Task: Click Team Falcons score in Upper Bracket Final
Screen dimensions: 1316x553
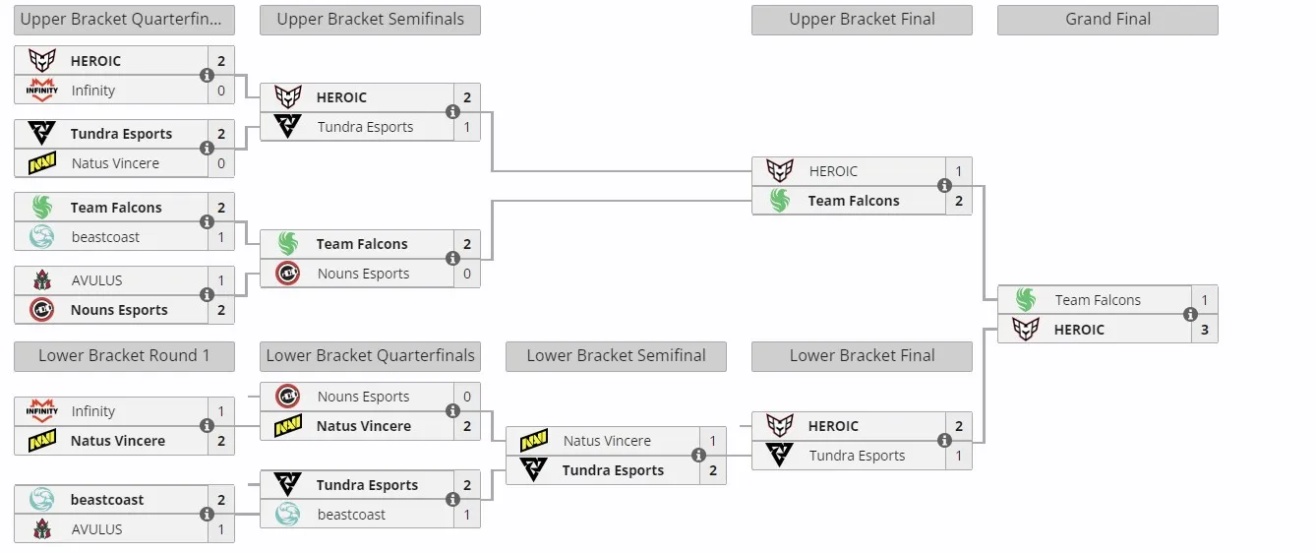Action: pos(959,201)
